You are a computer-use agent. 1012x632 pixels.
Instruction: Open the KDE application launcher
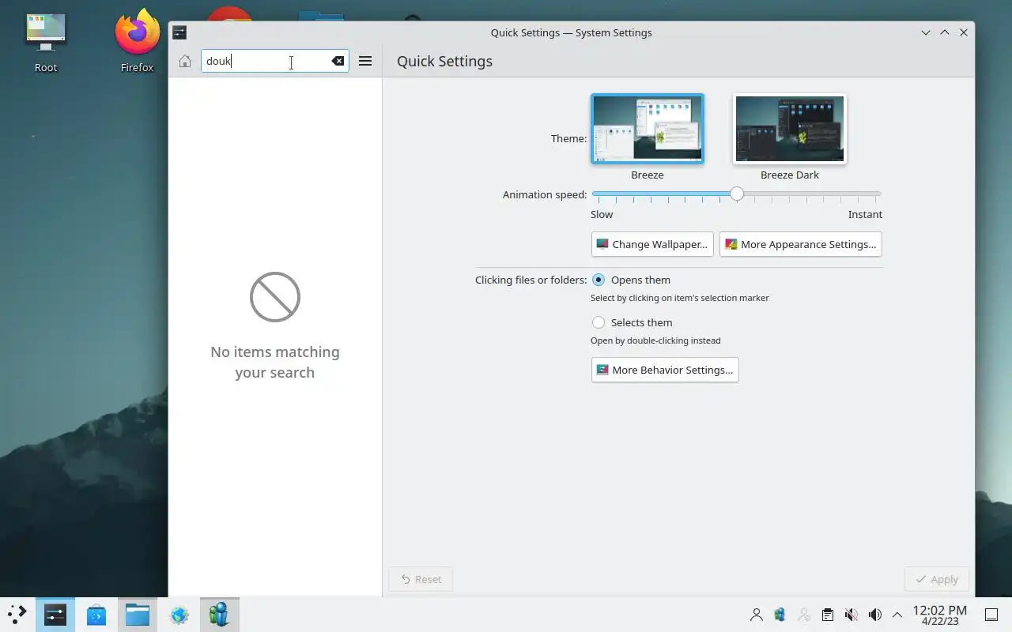[17, 614]
